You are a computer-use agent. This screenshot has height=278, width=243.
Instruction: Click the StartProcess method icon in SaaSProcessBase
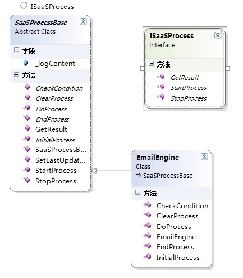[x=26, y=169]
